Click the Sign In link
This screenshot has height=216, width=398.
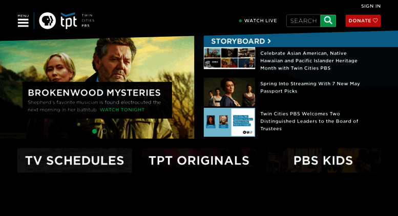[371, 6]
